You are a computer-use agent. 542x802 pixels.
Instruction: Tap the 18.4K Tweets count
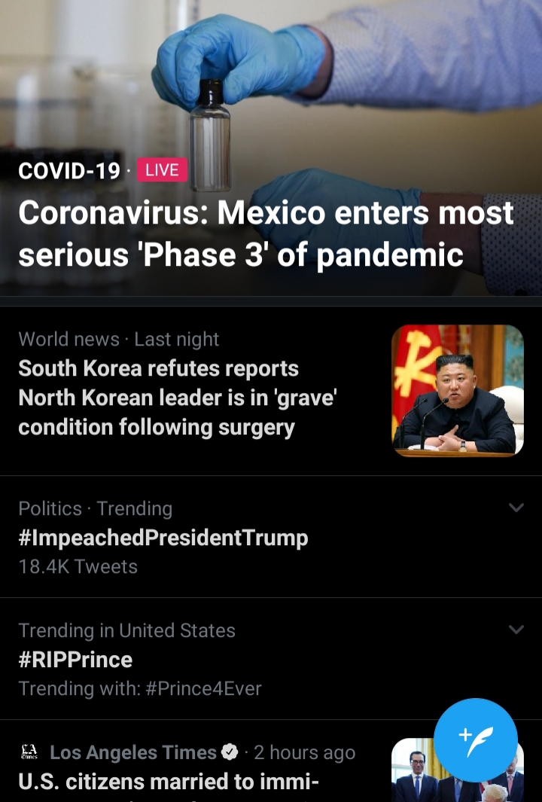tap(78, 567)
